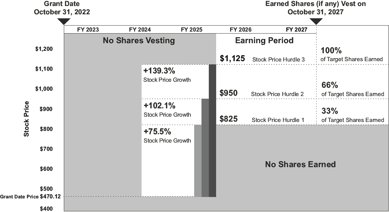Click the +139.3% Stock Price Growth label
Image resolution: width=389 pixels, height=212 pixels.
(167, 75)
